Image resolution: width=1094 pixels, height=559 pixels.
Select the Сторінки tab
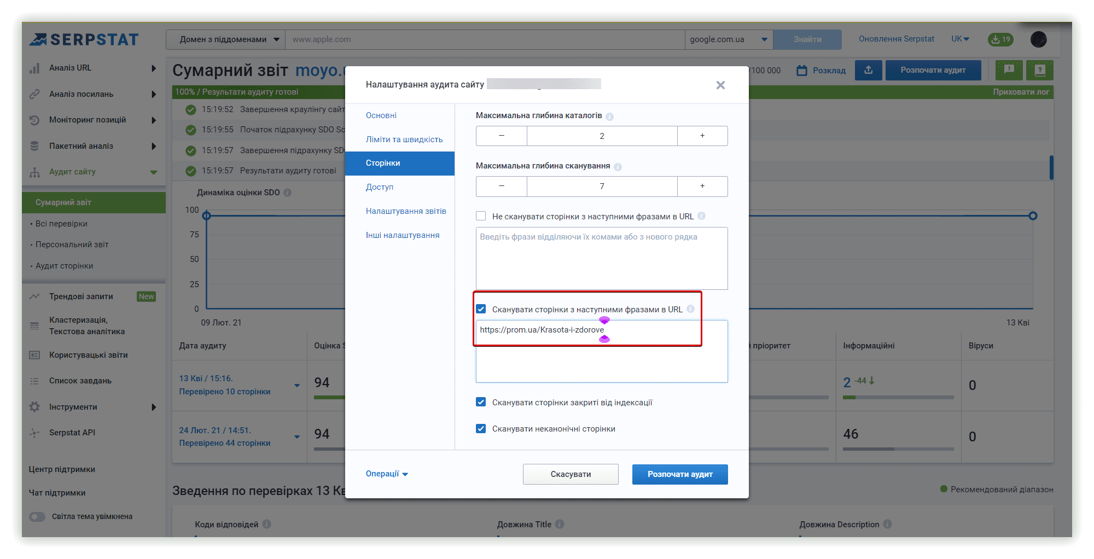coord(400,163)
